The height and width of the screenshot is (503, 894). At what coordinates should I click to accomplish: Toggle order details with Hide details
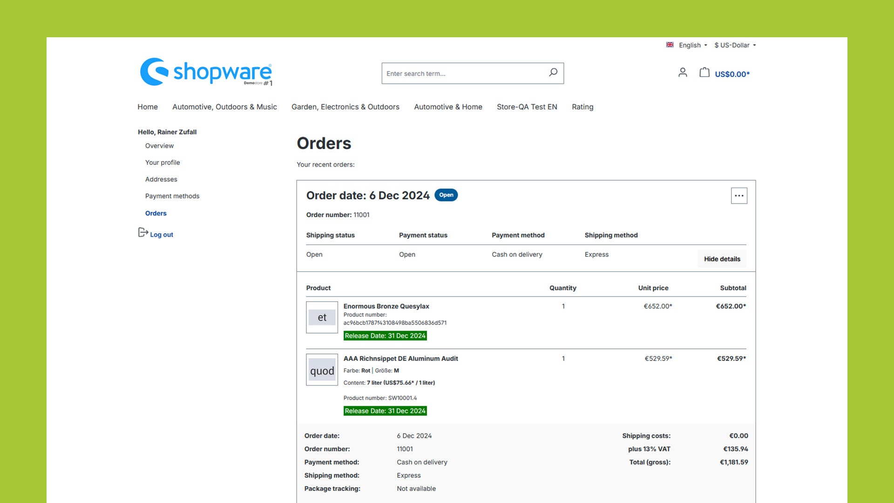tap(722, 258)
